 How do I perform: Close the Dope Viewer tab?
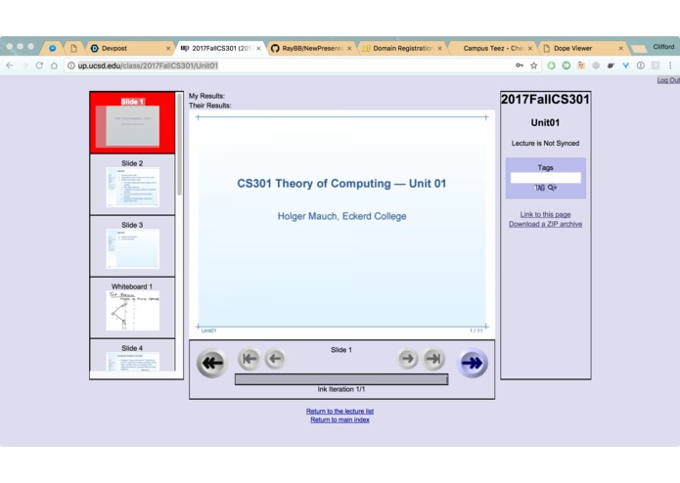pyautogui.click(x=620, y=49)
